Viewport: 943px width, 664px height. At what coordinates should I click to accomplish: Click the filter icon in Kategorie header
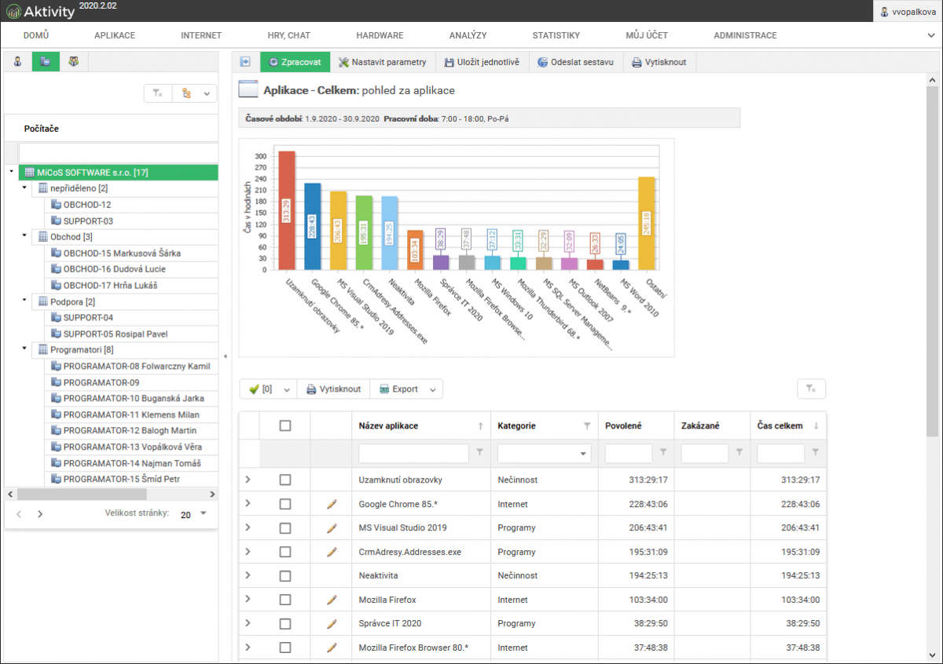pos(586,425)
